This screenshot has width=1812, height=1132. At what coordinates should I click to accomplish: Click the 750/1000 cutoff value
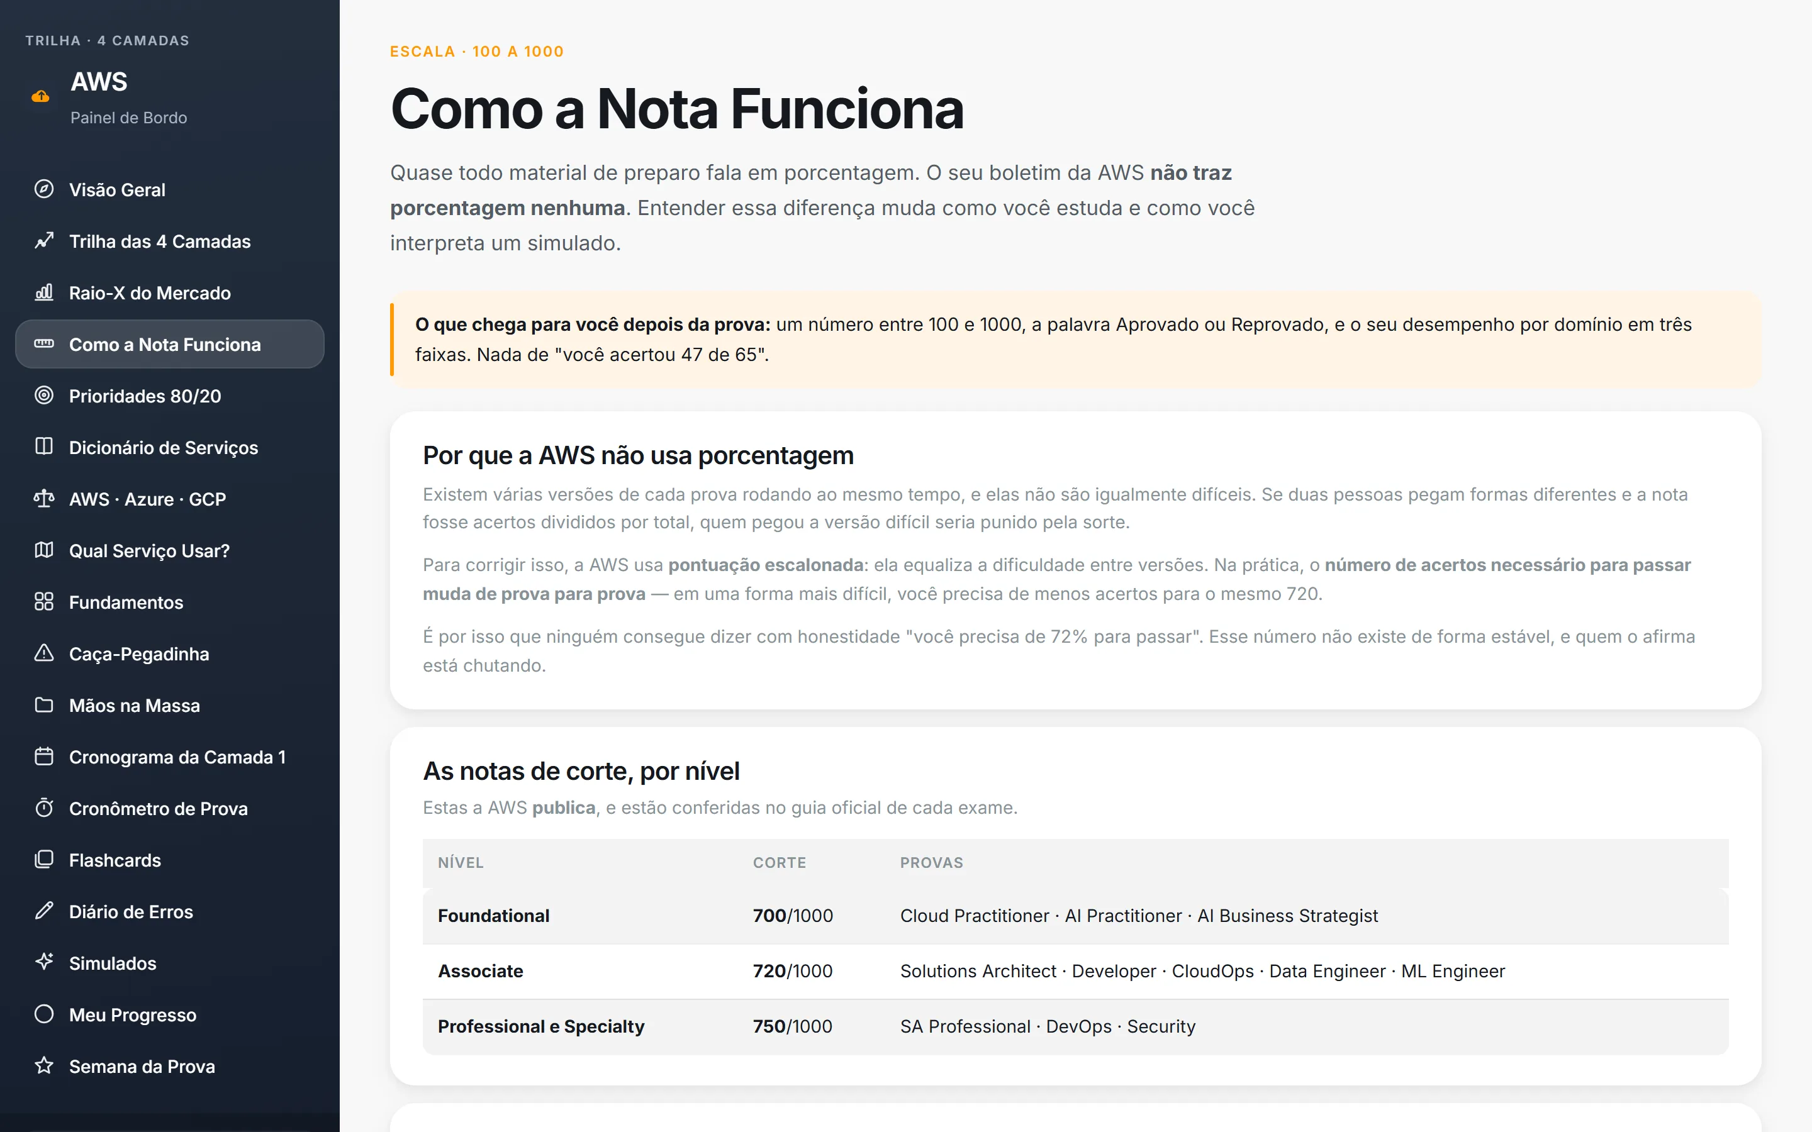(x=792, y=1026)
